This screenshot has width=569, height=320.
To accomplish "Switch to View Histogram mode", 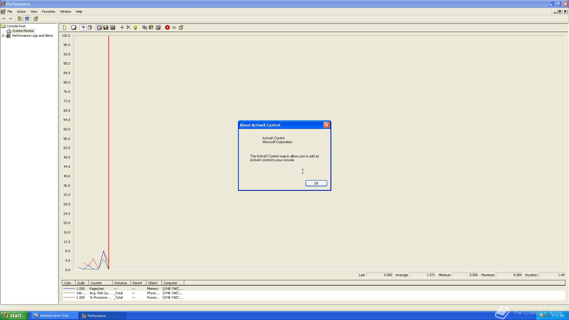I will (106, 28).
